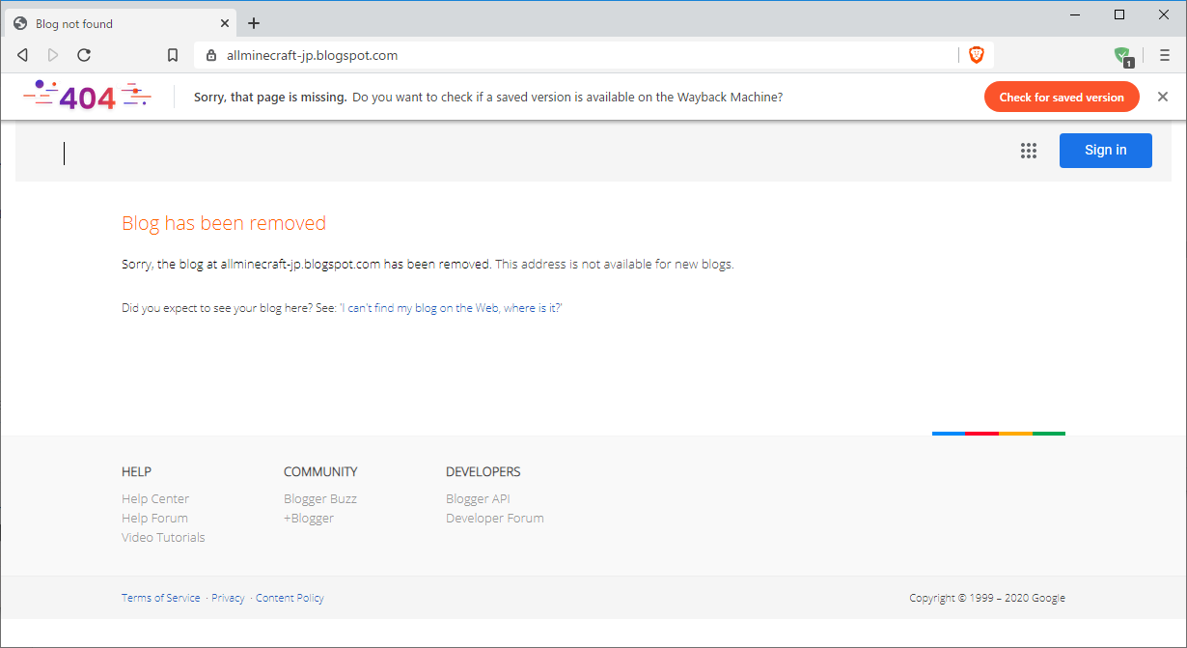Image resolution: width=1187 pixels, height=648 pixels.
Task: Click 'Check for saved version' button
Action: coord(1062,97)
